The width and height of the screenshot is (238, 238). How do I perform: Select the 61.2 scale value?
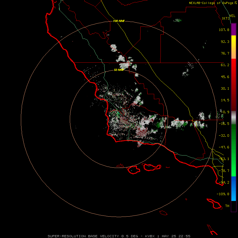pos(225,65)
